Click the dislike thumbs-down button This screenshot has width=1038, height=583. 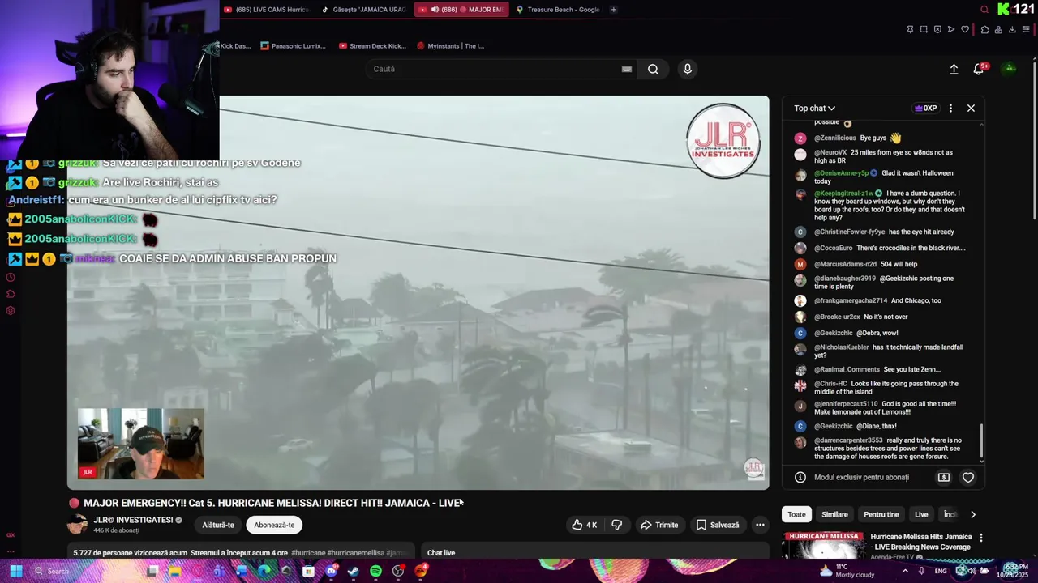pos(617,525)
